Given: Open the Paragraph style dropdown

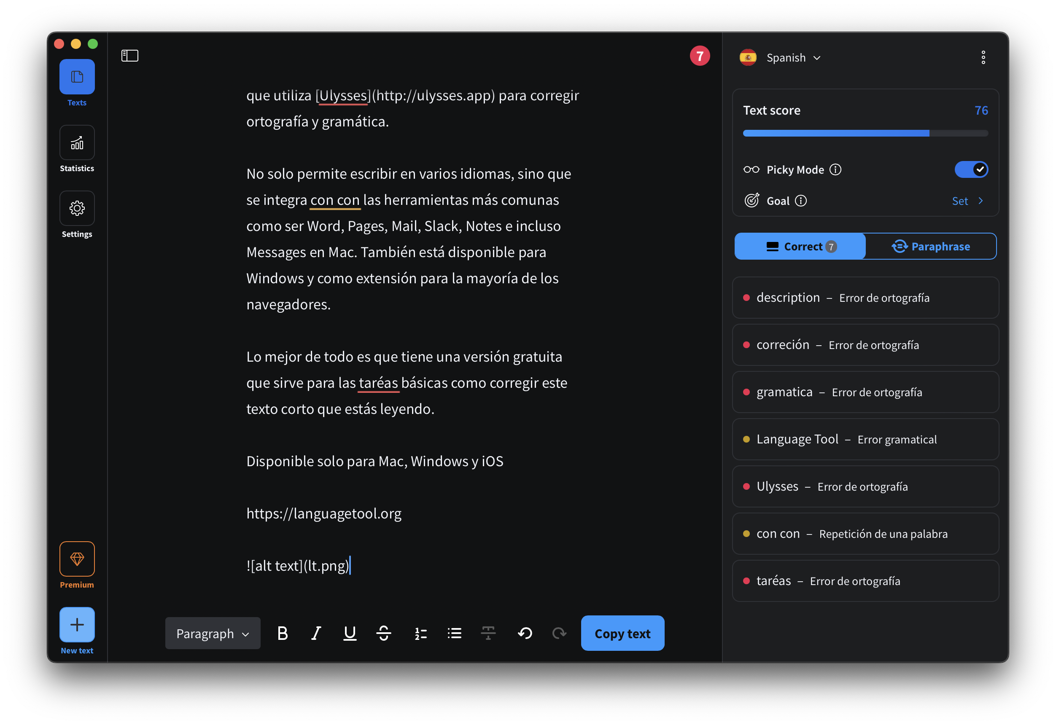Looking at the screenshot, I should [x=213, y=633].
